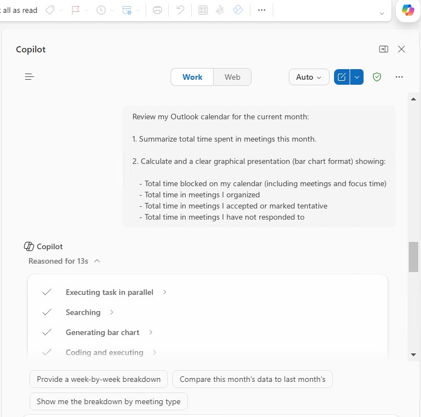421x417 pixels.
Task: Click the chat scrollbar up arrow
Action: tap(414, 99)
